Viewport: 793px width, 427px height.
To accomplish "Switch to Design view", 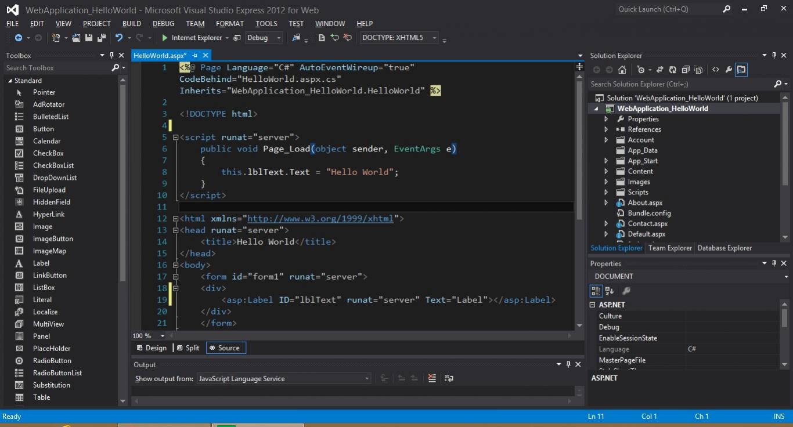I will coord(151,348).
